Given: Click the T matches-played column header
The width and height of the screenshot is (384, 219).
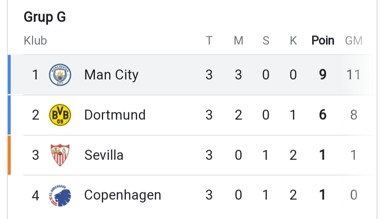Looking at the screenshot, I should point(209,41).
